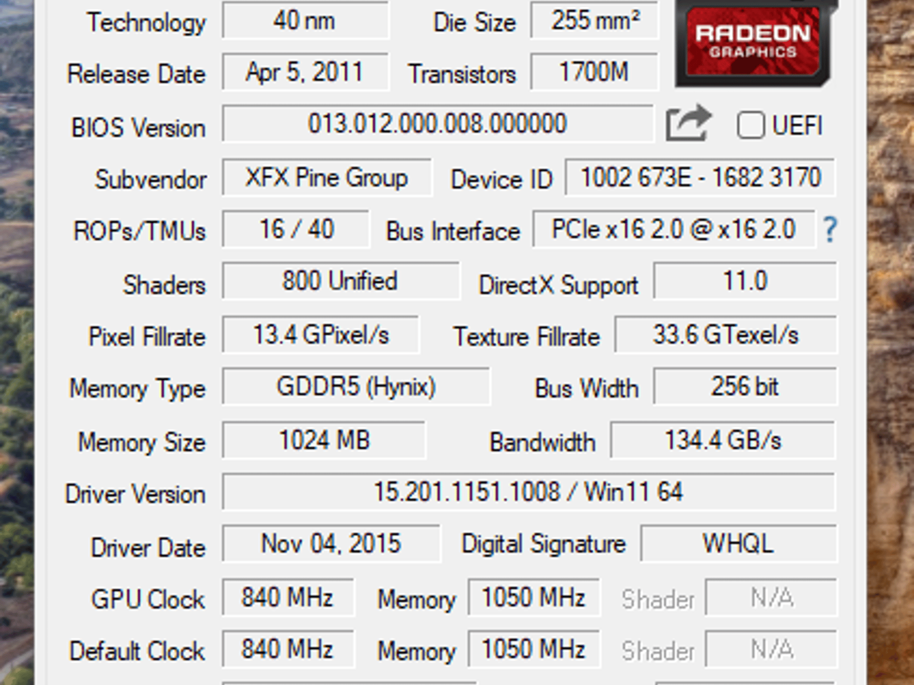This screenshot has height=685, width=914.
Task: Click the Memory Size value 1024 MB
Action: [x=324, y=440]
